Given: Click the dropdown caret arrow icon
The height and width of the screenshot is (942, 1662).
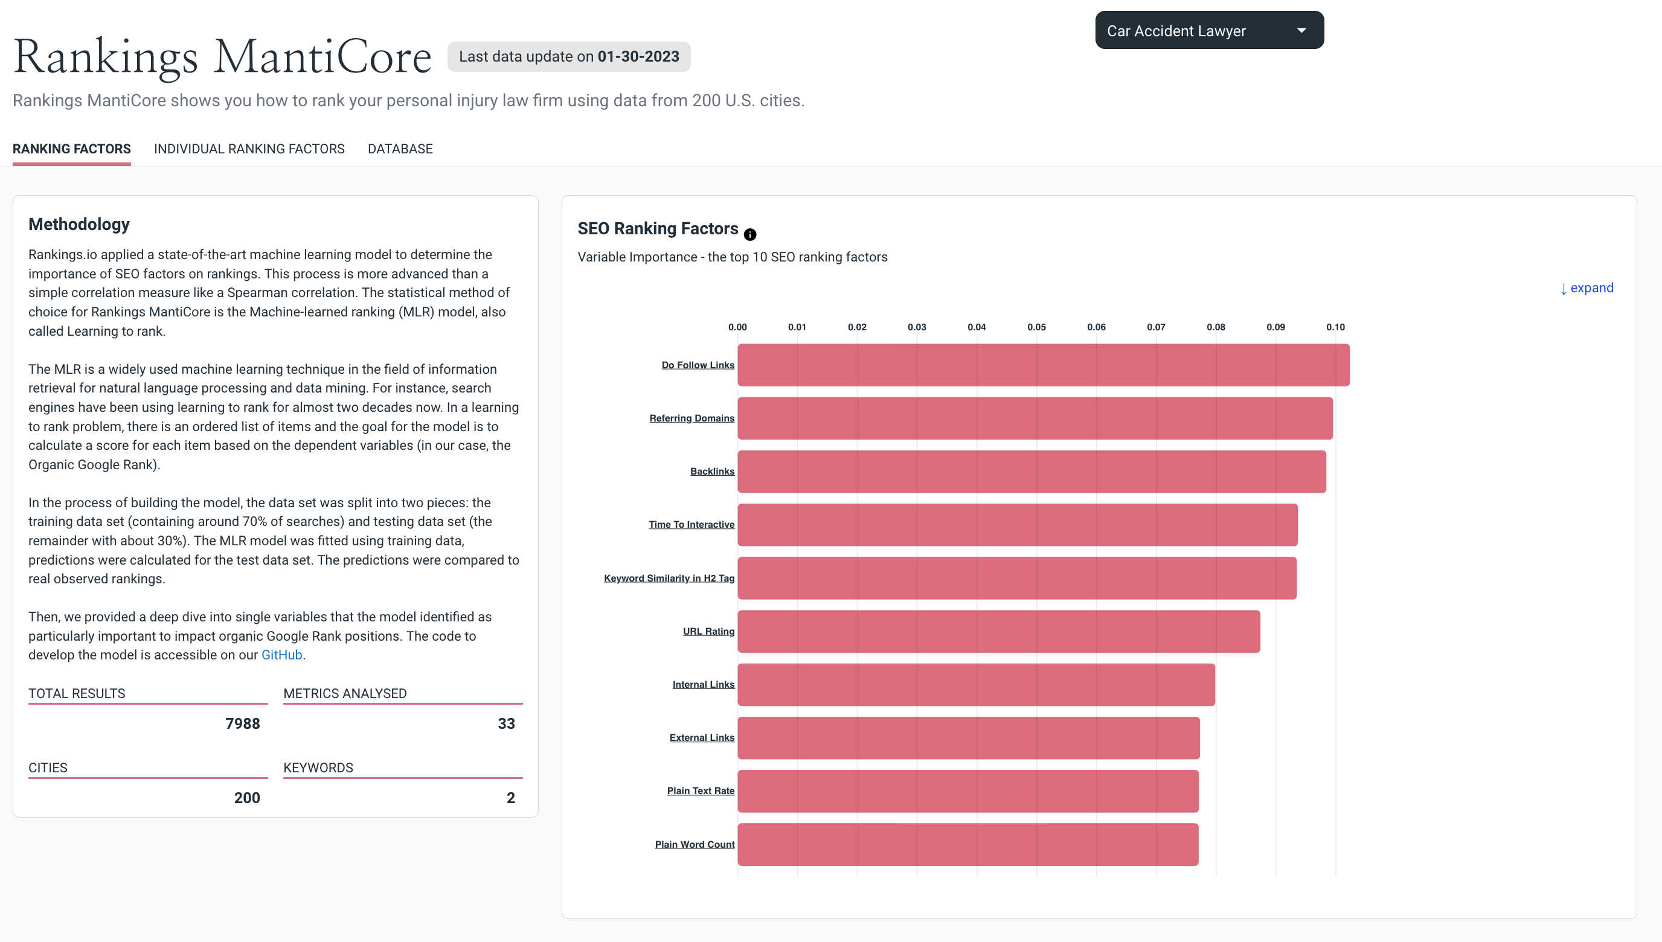Looking at the screenshot, I should point(1301,30).
